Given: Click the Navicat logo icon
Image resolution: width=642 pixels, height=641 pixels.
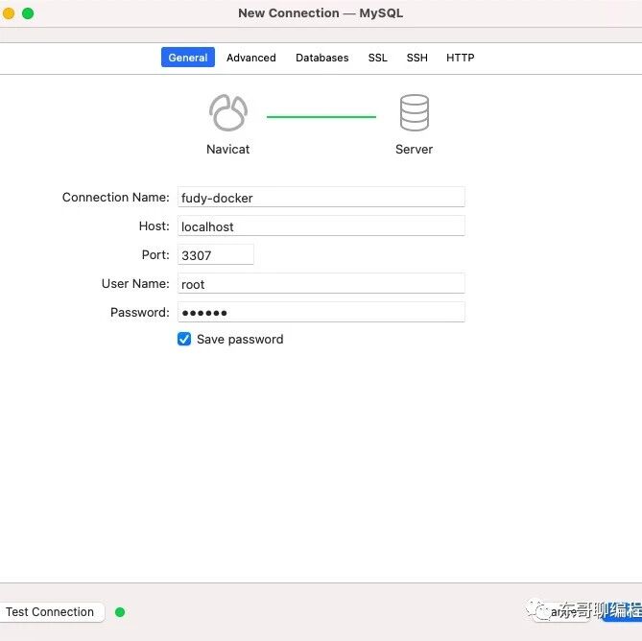Looking at the screenshot, I should tap(228, 112).
